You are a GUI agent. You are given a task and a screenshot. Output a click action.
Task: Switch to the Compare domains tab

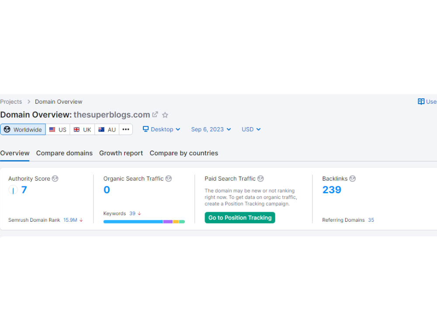pos(64,153)
